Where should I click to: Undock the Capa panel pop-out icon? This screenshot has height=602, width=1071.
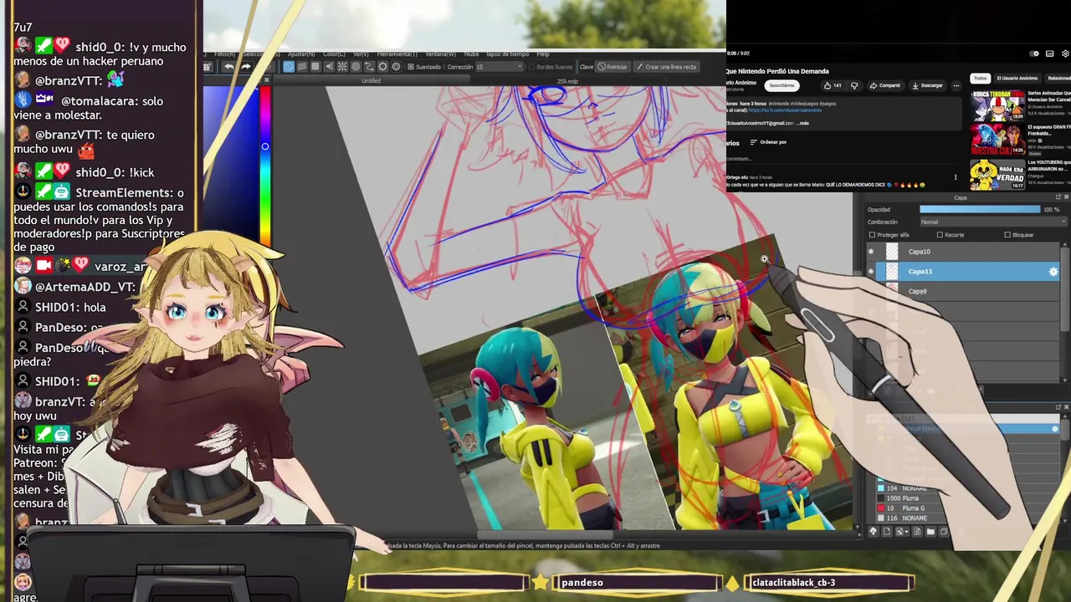pos(1058,196)
